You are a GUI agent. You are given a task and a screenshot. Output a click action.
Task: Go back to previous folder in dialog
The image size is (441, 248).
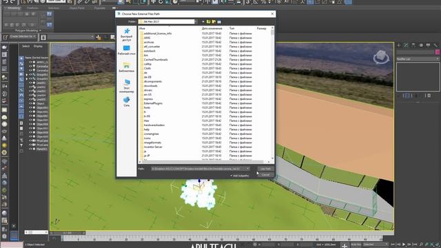pyautogui.click(x=203, y=21)
